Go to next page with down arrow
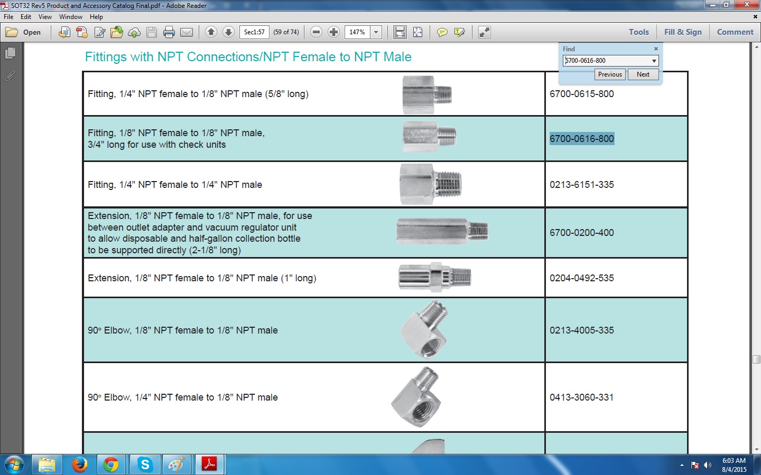 [x=228, y=32]
